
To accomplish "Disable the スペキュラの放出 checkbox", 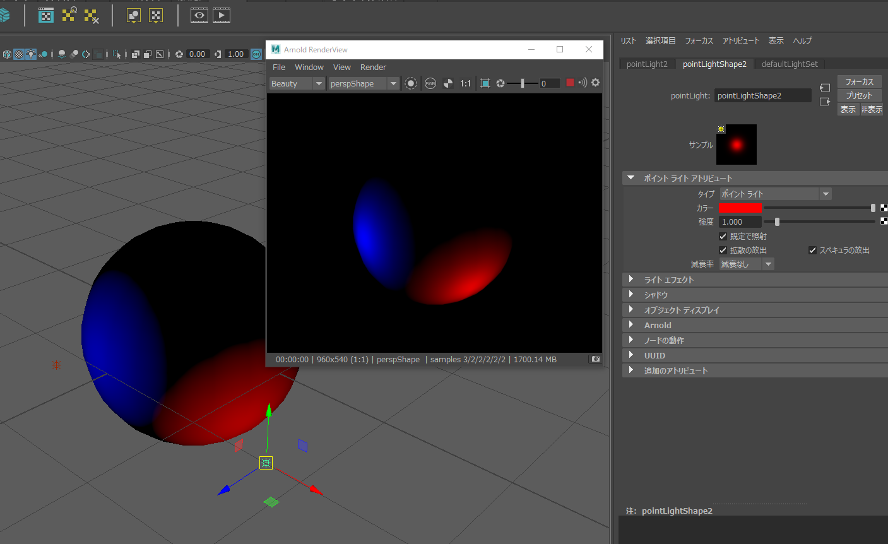I will (x=812, y=250).
